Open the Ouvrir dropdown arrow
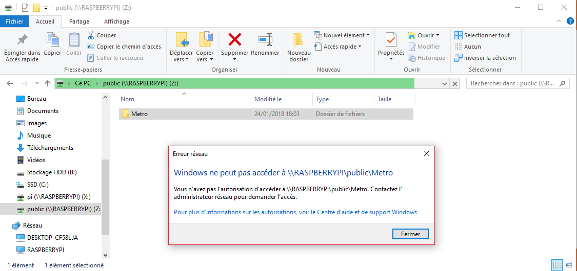Screen dimensions: 577x271 [437, 35]
